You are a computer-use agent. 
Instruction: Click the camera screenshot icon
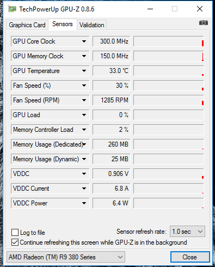(204, 23)
